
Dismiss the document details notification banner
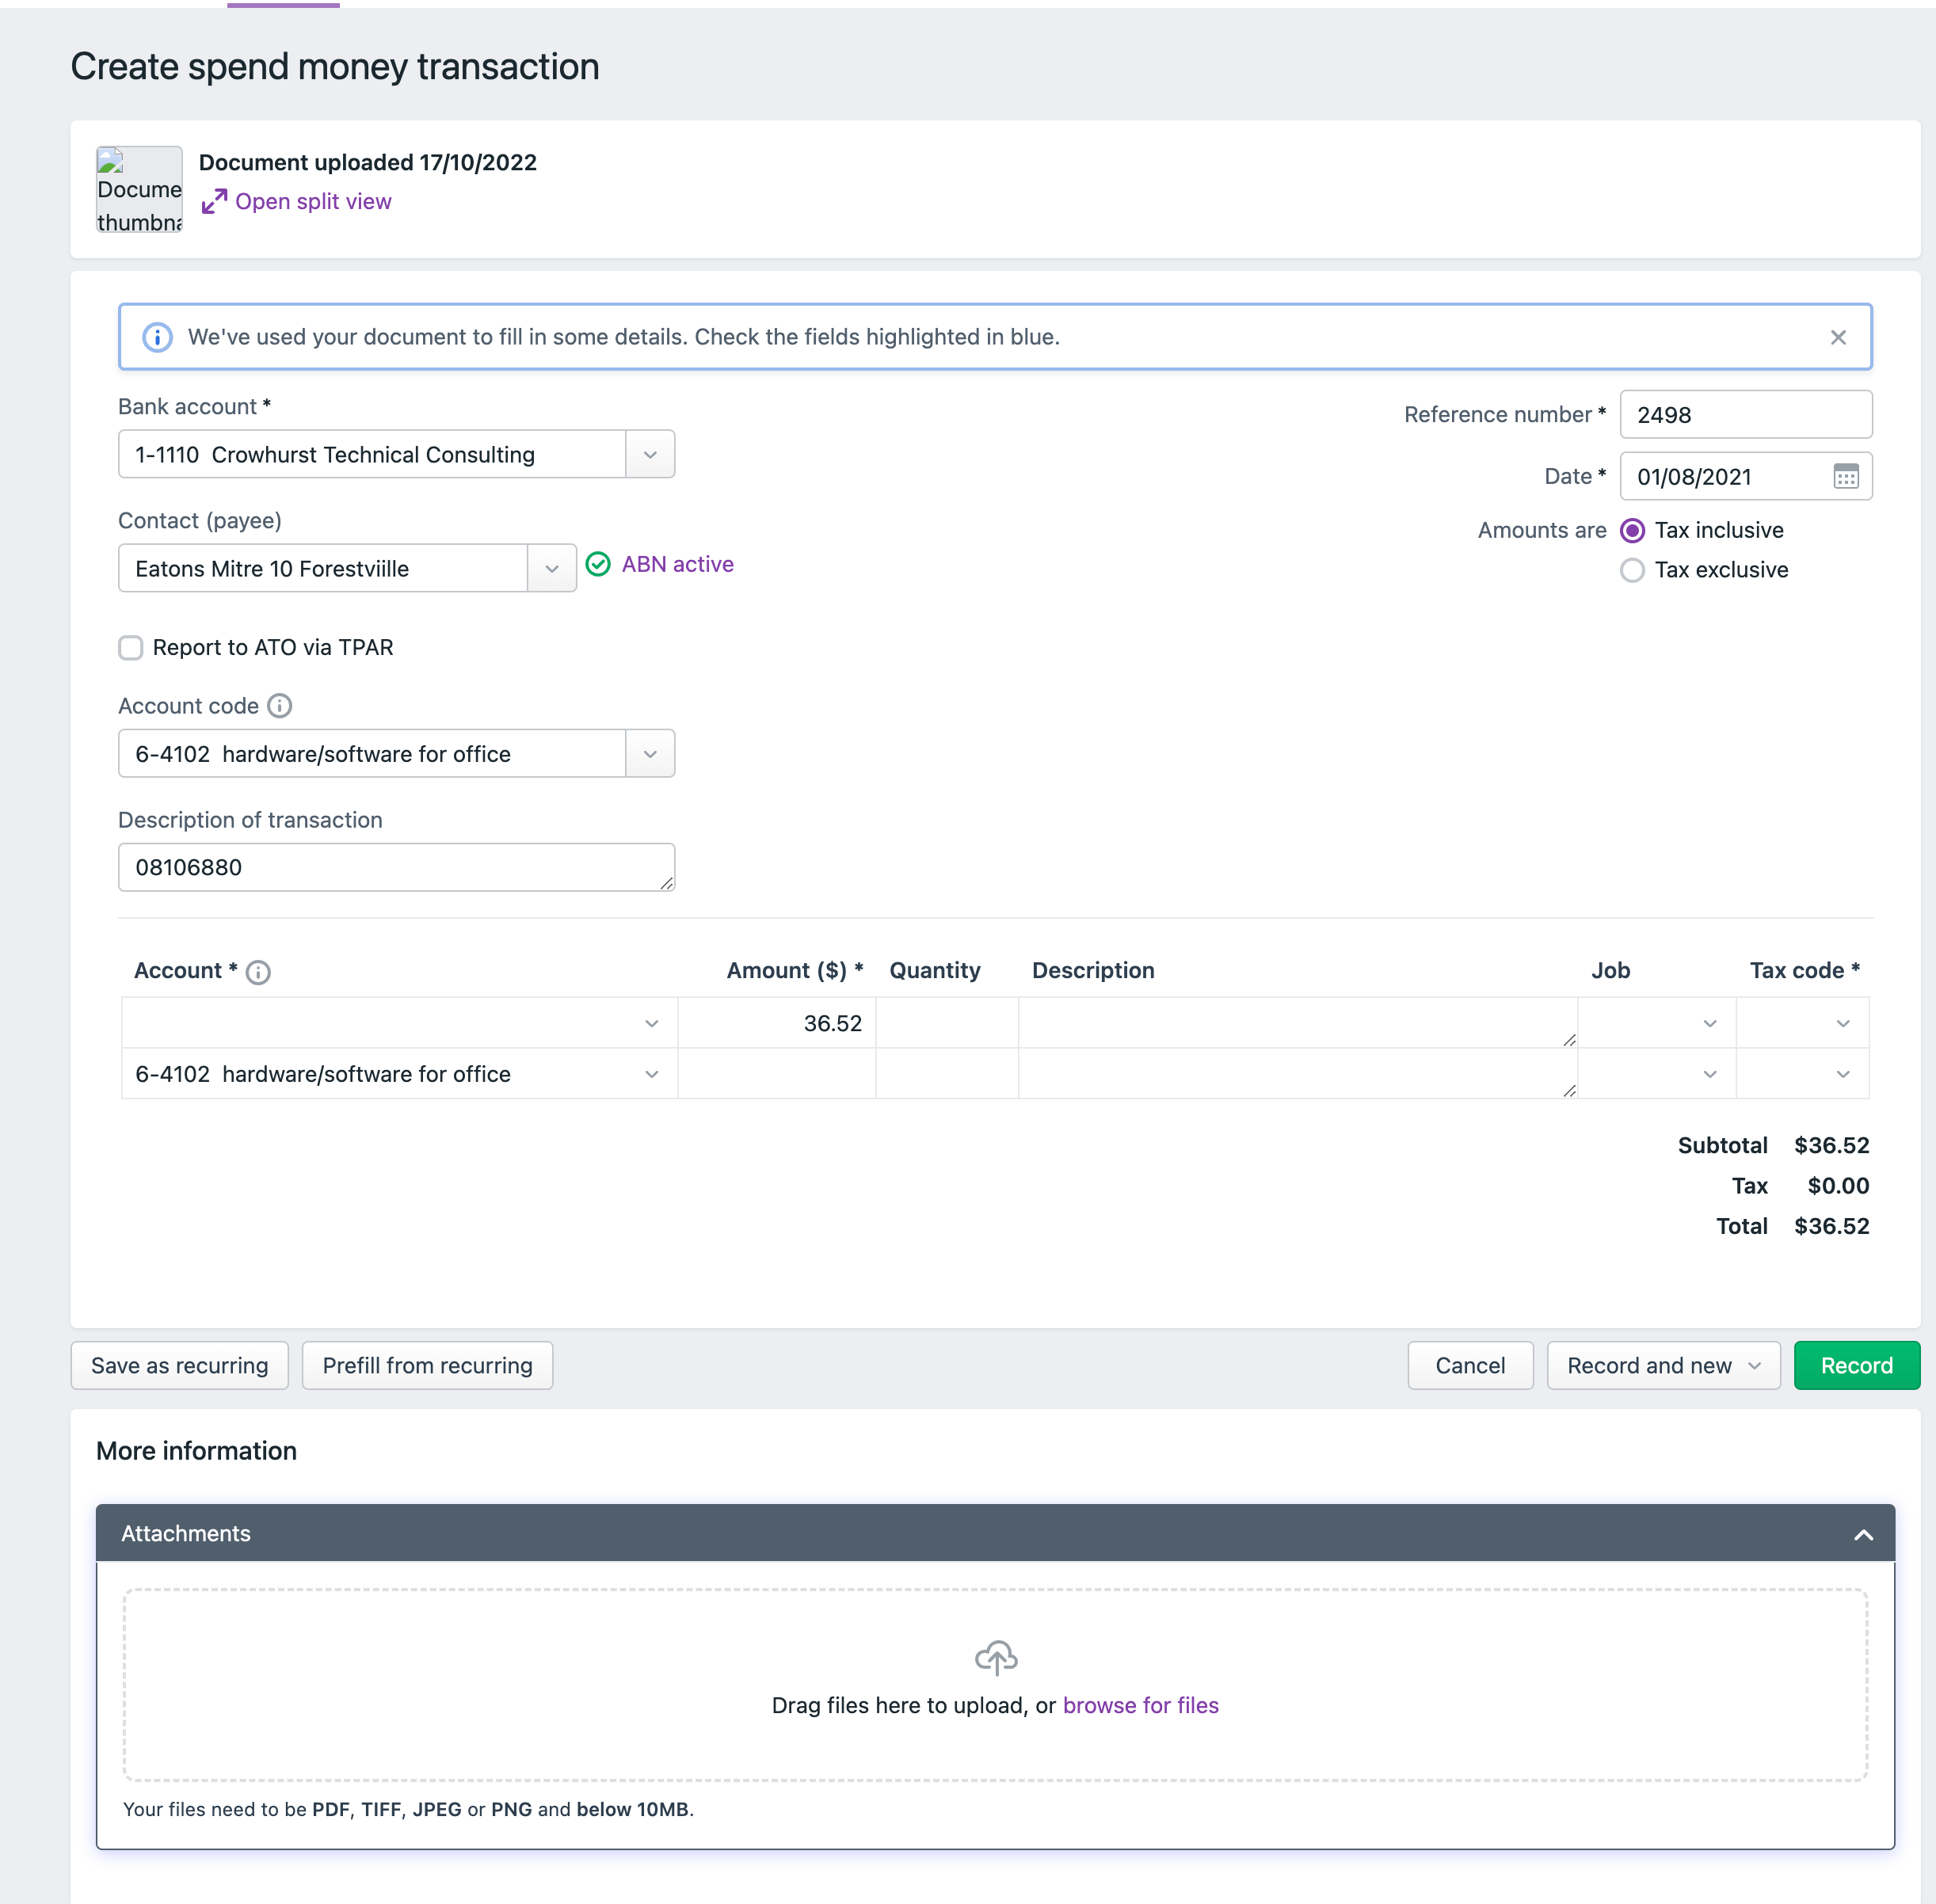tap(1838, 337)
